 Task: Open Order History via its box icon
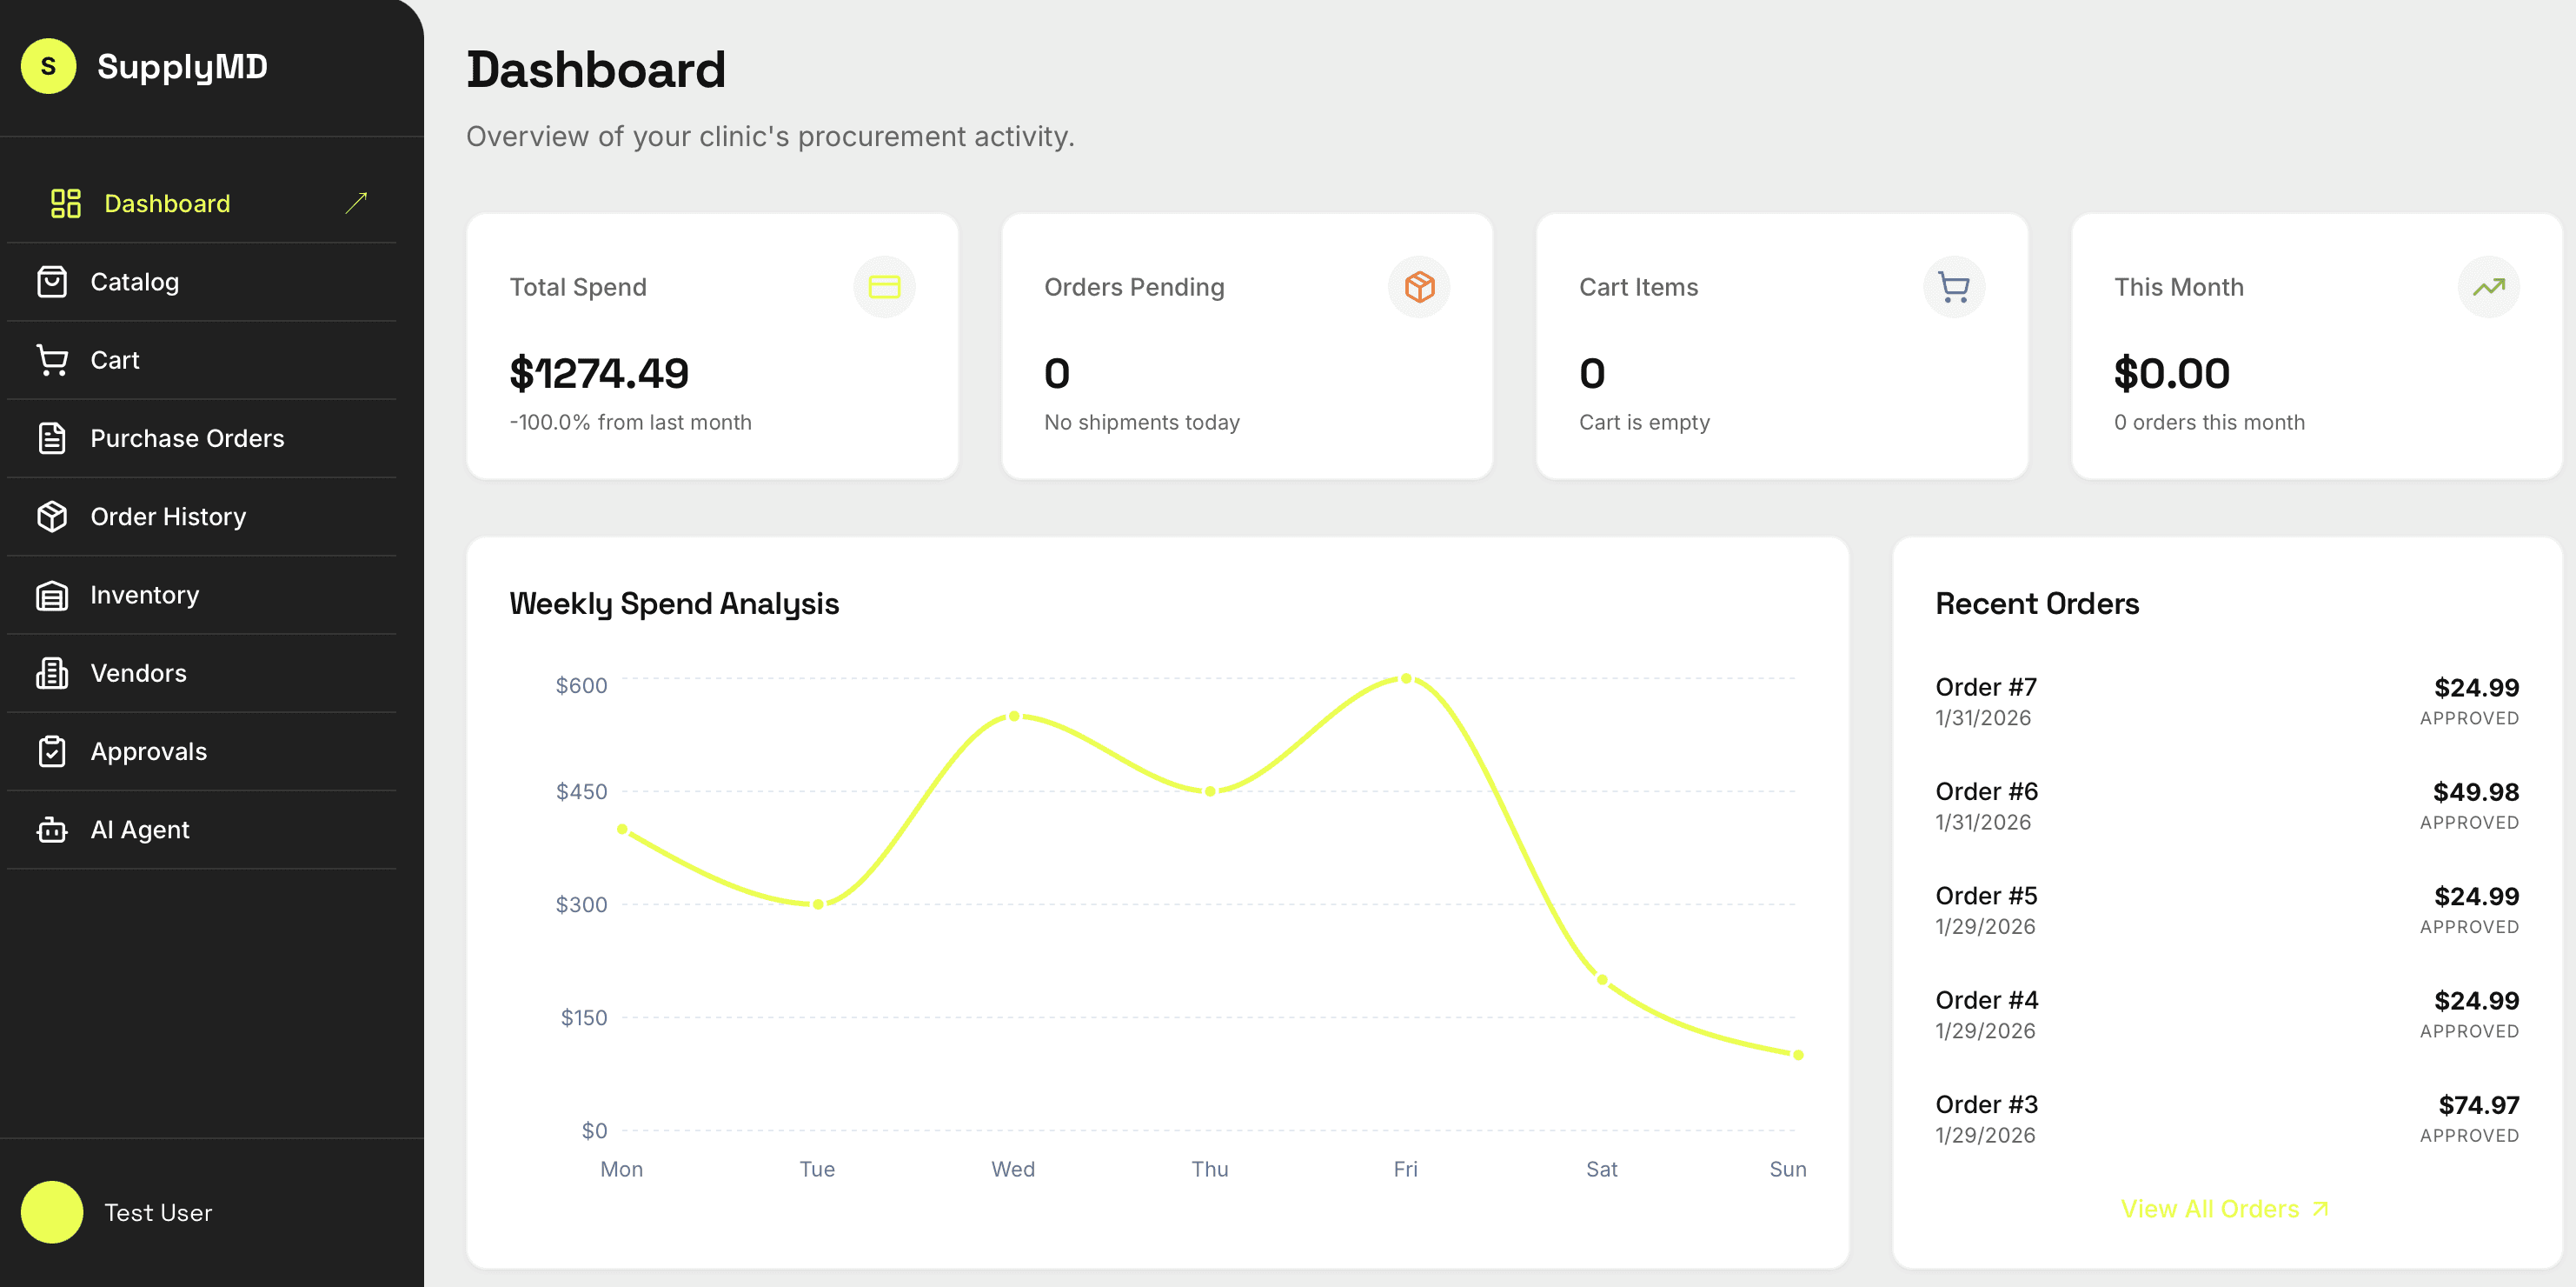[x=52, y=516]
